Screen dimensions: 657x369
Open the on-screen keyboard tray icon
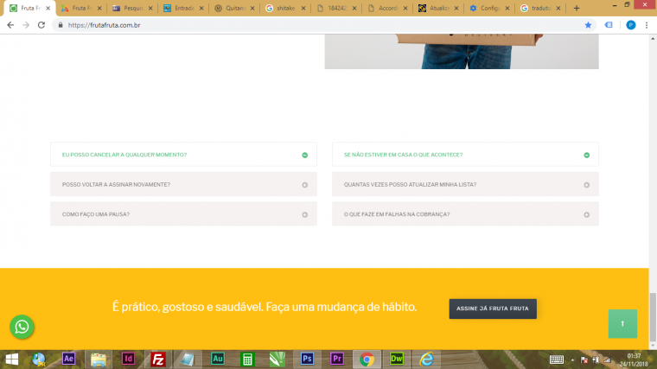pyautogui.click(x=557, y=359)
